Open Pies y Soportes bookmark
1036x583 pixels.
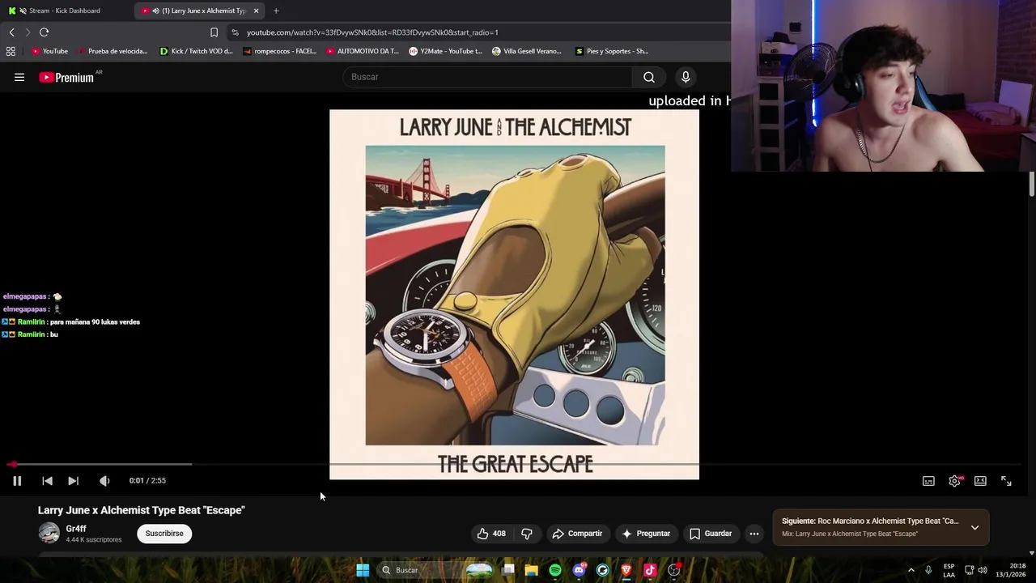pos(611,51)
